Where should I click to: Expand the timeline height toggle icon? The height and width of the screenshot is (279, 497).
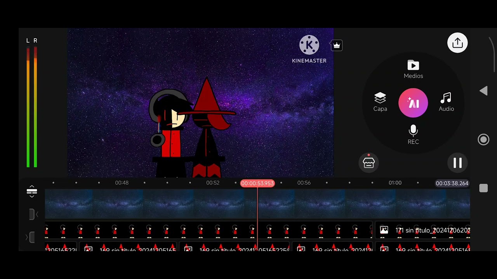[32, 191]
